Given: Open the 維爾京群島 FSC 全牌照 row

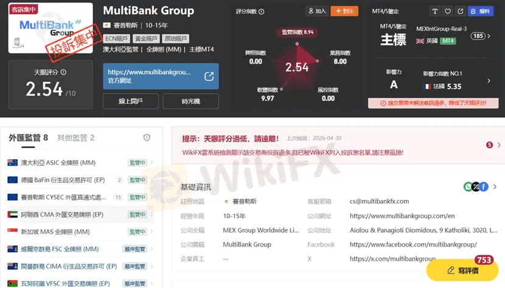Looking at the screenshot, I should coord(80,249).
